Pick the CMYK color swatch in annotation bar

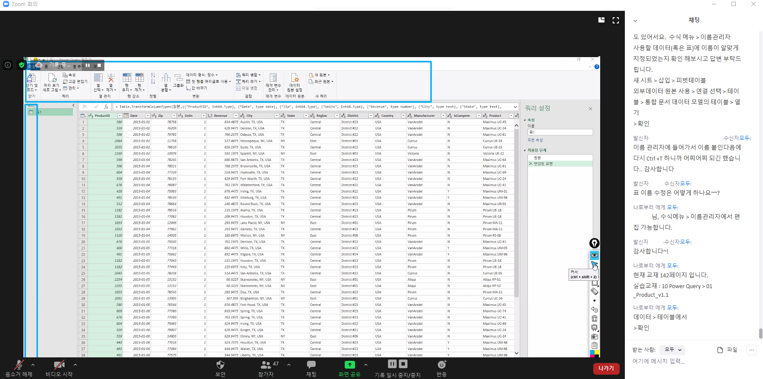(x=595, y=353)
